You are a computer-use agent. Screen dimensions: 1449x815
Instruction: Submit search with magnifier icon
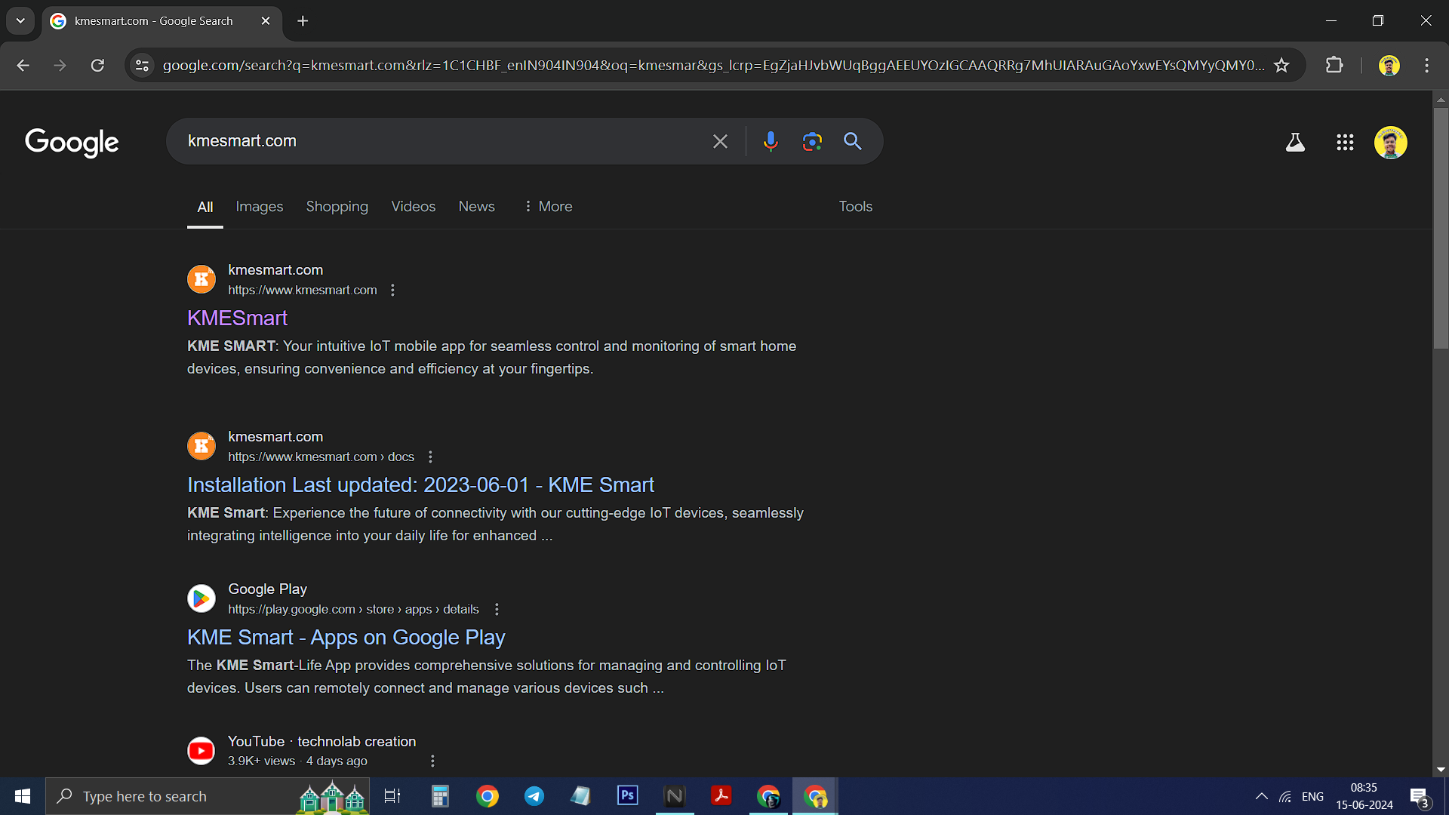point(853,141)
